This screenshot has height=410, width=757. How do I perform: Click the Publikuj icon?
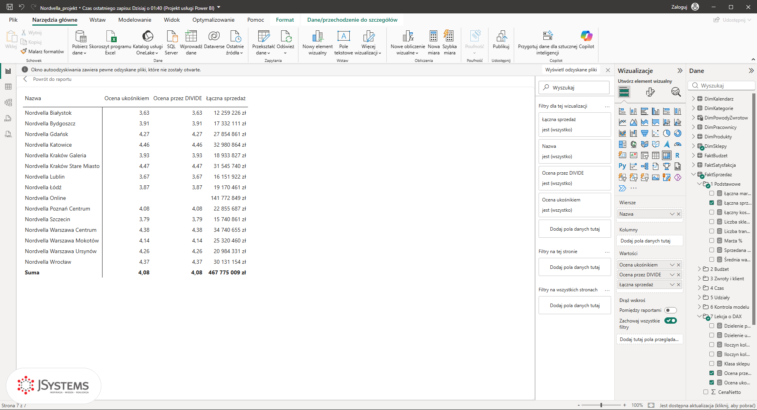click(501, 36)
